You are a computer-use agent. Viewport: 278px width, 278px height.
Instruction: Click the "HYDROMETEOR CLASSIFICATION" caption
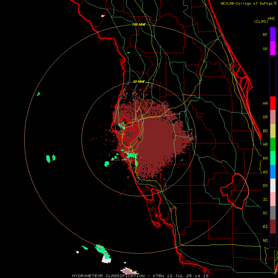pyautogui.click(x=108, y=276)
